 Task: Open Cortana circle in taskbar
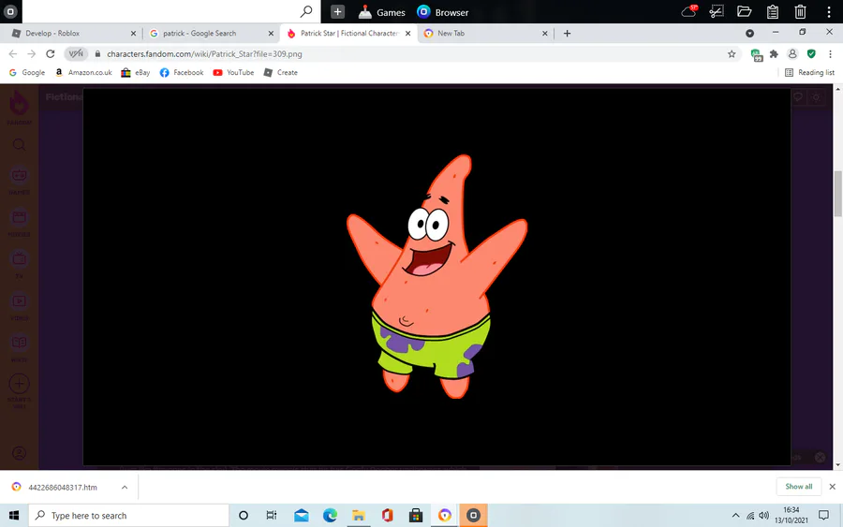tap(243, 516)
